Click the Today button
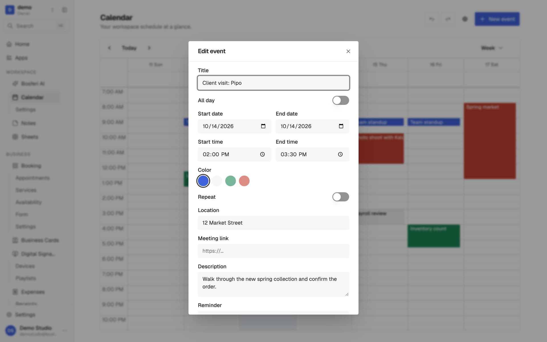The height and width of the screenshot is (342, 547). coord(129,48)
